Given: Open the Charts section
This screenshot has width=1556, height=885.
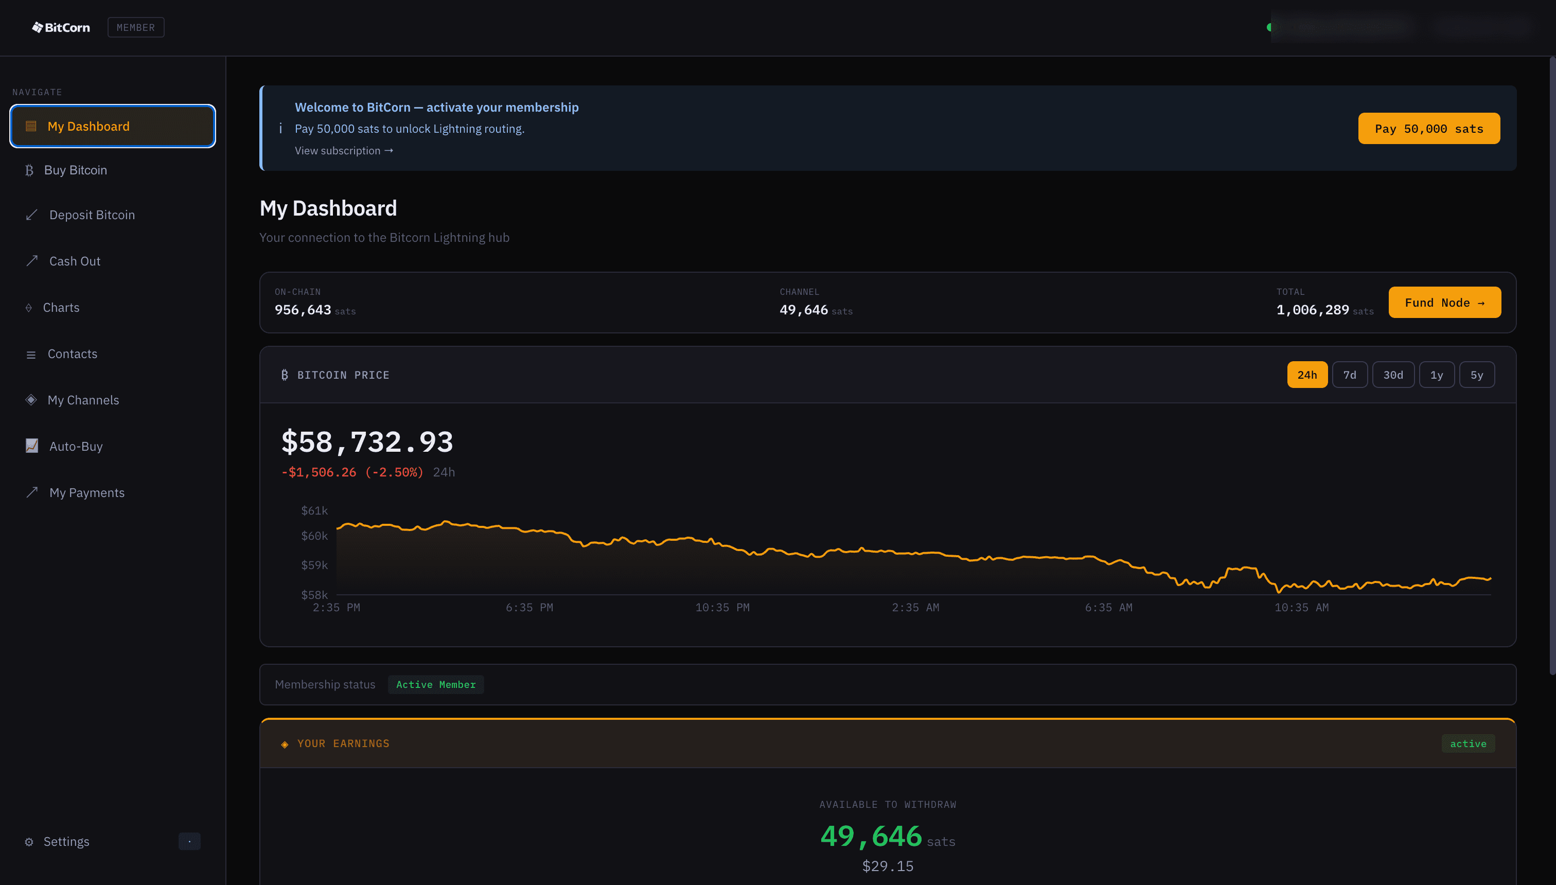Looking at the screenshot, I should tap(113, 308).
